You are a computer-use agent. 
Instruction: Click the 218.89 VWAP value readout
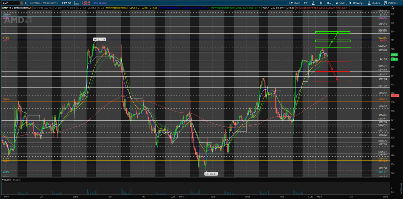(x=290, y=8)
